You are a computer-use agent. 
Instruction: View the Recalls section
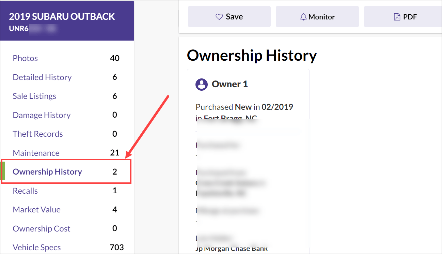coord(25,191)
